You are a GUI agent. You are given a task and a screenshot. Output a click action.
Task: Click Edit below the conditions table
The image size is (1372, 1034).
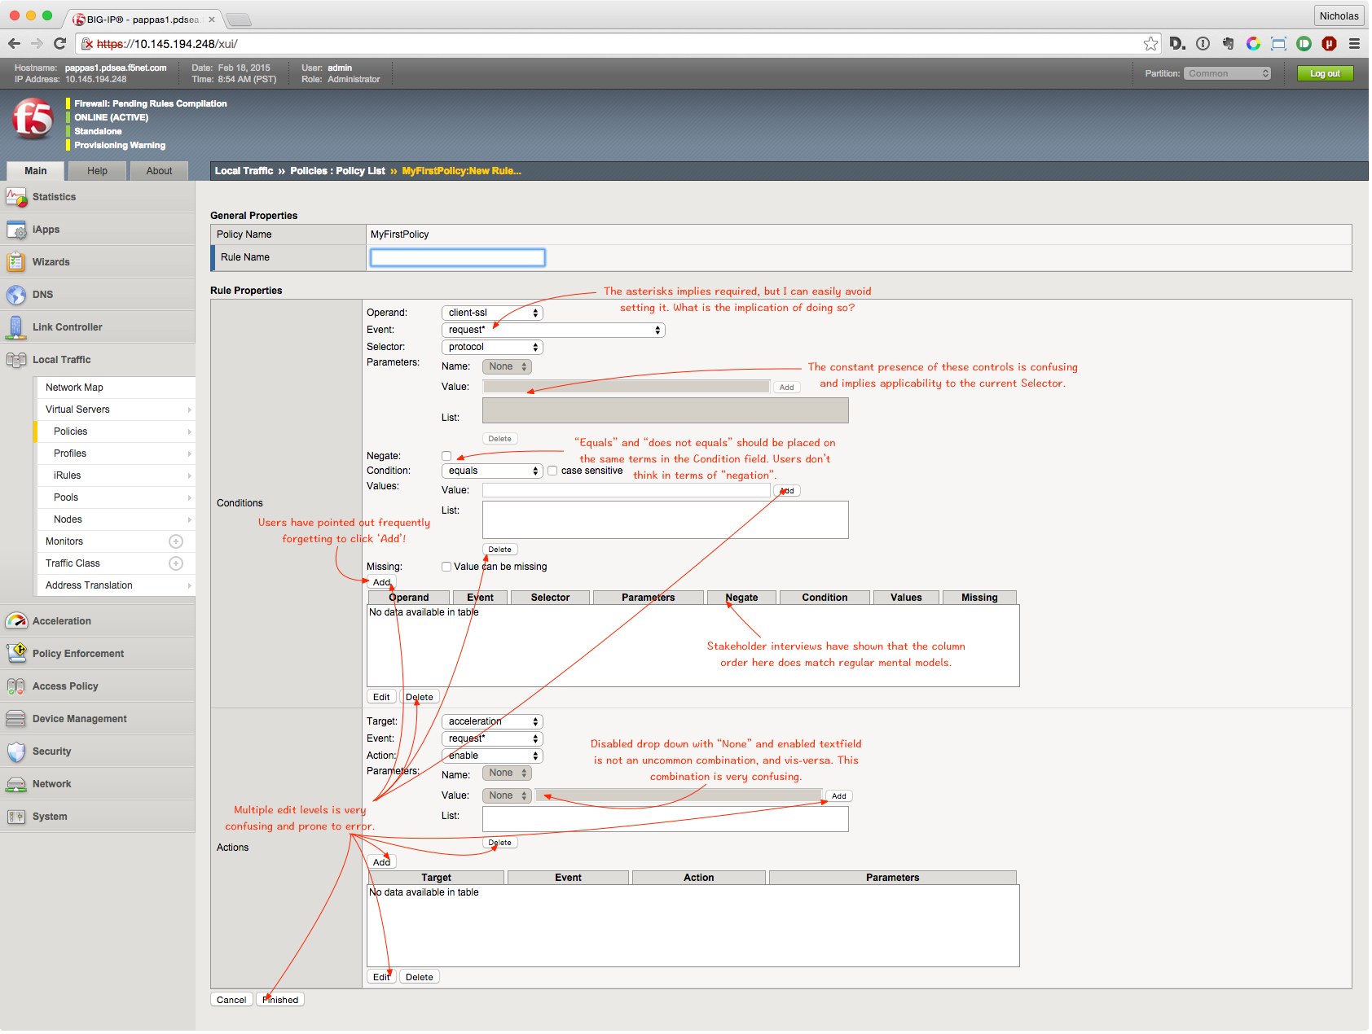[x=381, y=697]
